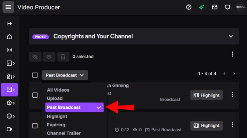Screen dimensions: 247x138
Task: Tick checkbox for the Gaming video row
Action: (35, 95)
